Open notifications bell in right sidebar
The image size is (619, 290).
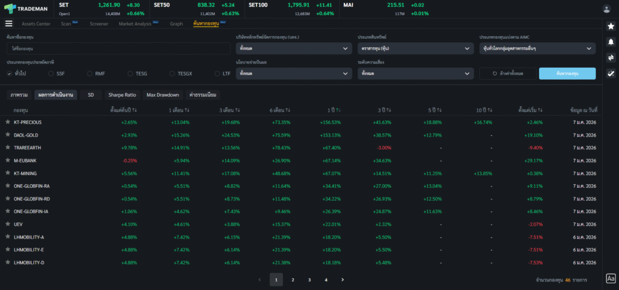click(611, 42)
